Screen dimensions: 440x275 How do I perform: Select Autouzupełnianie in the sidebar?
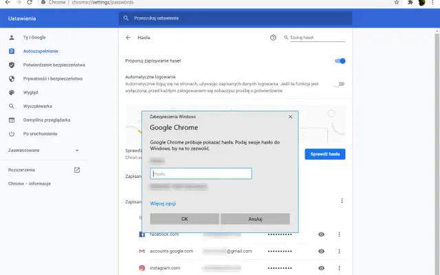[41, 51]
